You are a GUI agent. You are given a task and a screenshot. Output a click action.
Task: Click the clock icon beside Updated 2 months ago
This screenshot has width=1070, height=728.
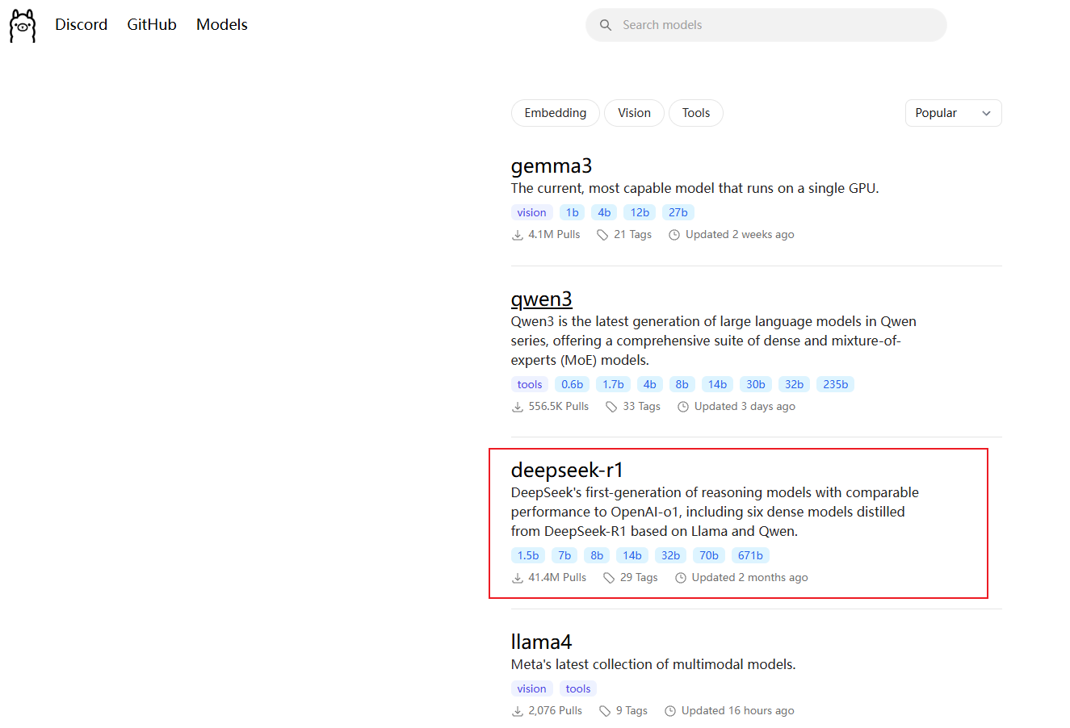(681, 578)
